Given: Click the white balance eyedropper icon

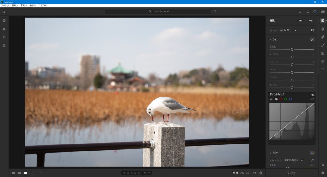Looking at the screenshot, I should 312,160.
